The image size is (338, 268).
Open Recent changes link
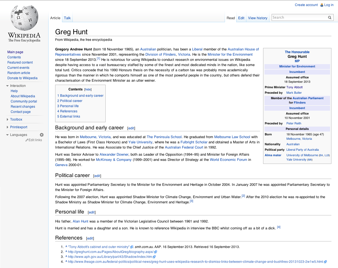point(23,107)
